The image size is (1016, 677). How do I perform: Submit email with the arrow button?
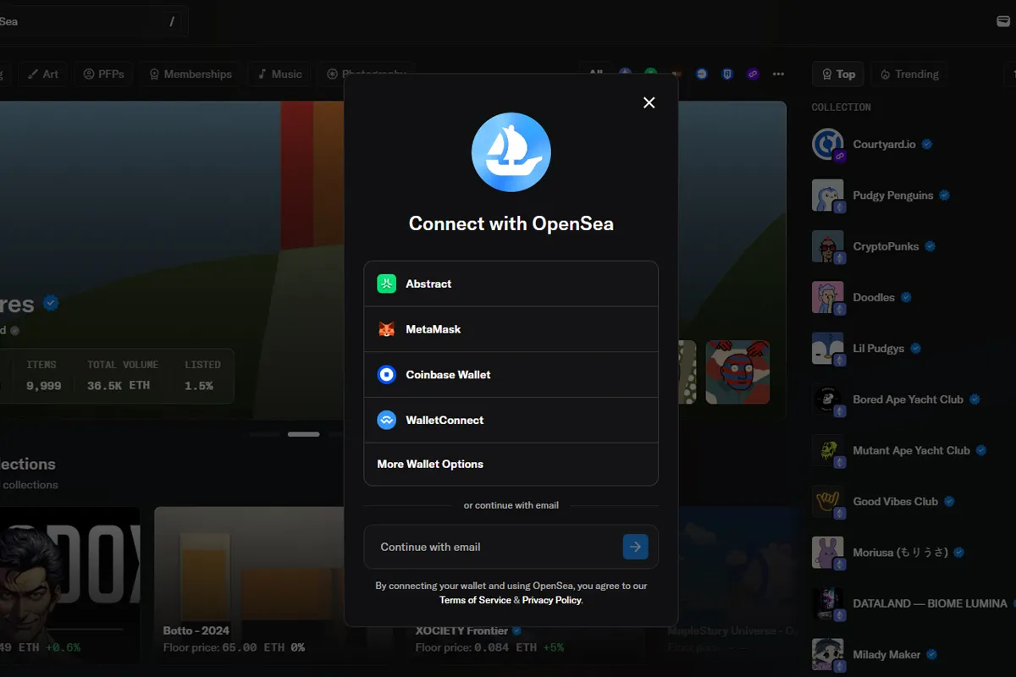tap(636, 547)
